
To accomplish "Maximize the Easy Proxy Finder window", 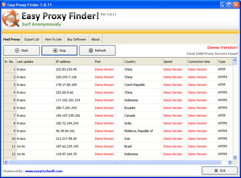I will tap(230, 5).
